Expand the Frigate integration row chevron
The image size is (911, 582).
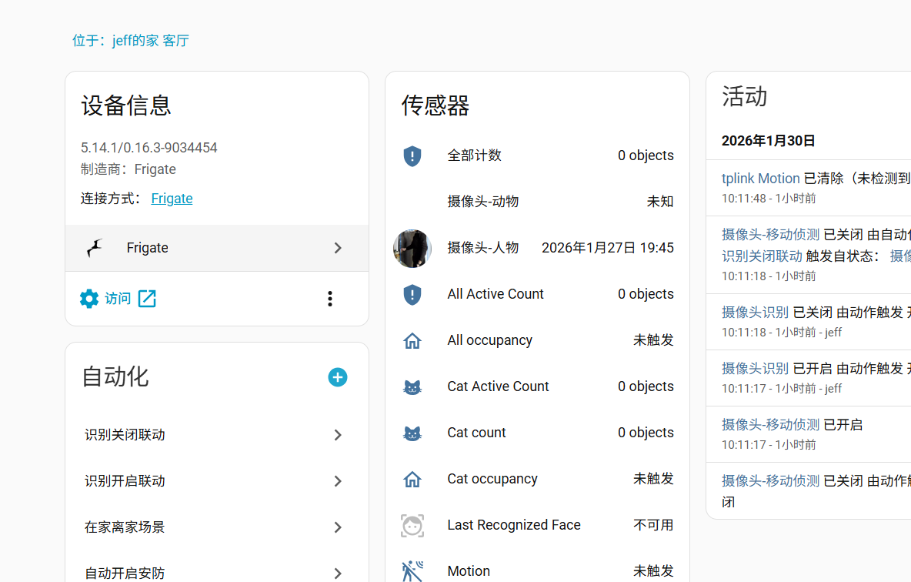pyautogui.click(x=338, y=248)
